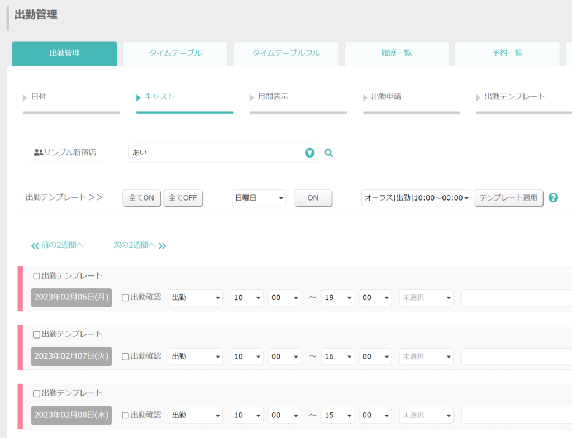This screenshot has width=572, height=438.
Task: Click the 次の2週間へ double-arrow icon
Action: coord(163,246)
